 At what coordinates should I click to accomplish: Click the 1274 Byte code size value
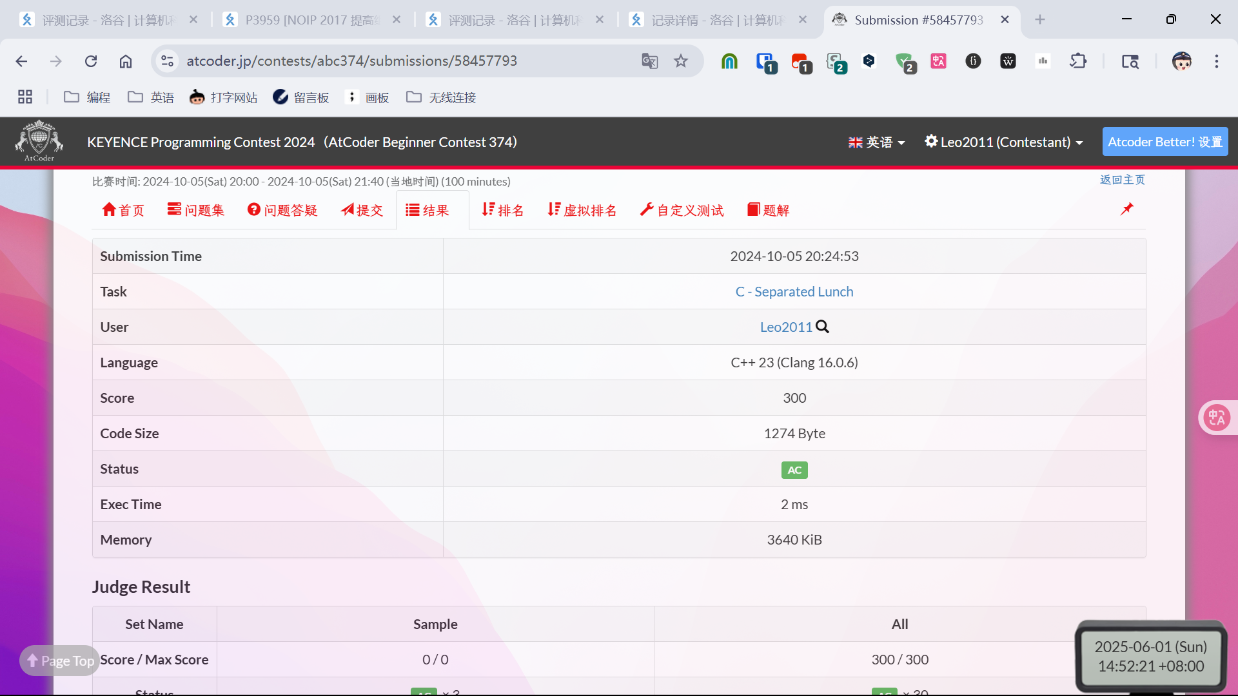794,433
